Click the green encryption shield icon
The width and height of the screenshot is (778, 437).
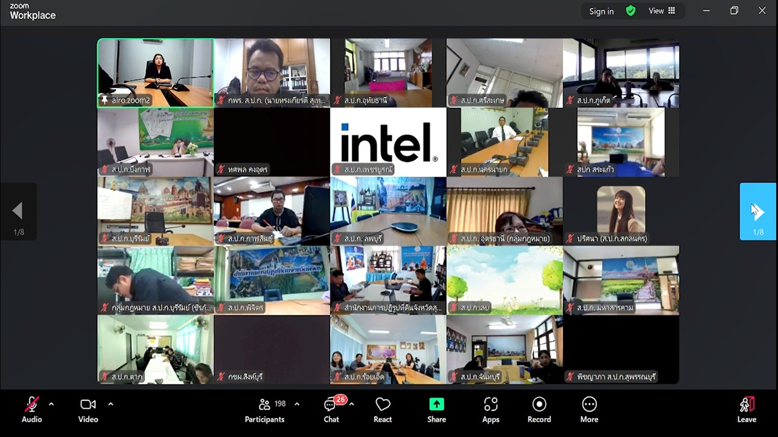631,11
